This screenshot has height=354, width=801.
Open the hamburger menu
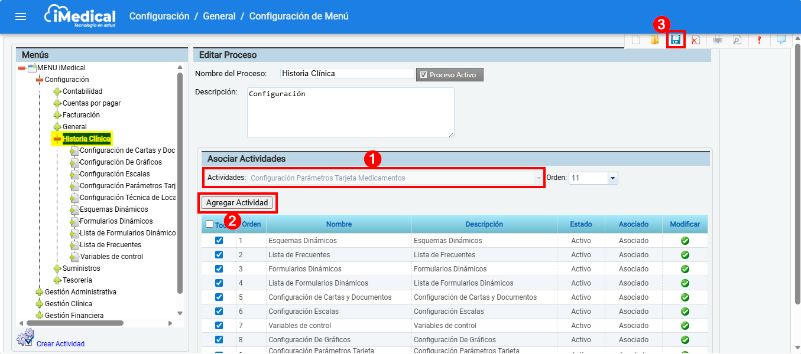[x=21, y=17]
